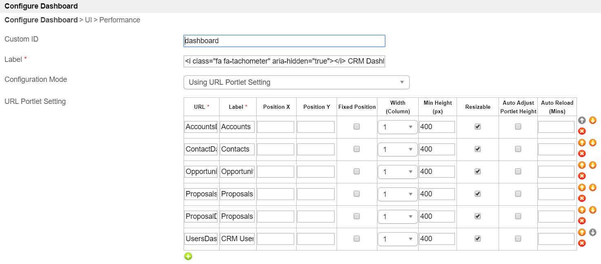Move the Contacts row up
The width and height of the screenshot is (601, 264).
tap(582, 143)
